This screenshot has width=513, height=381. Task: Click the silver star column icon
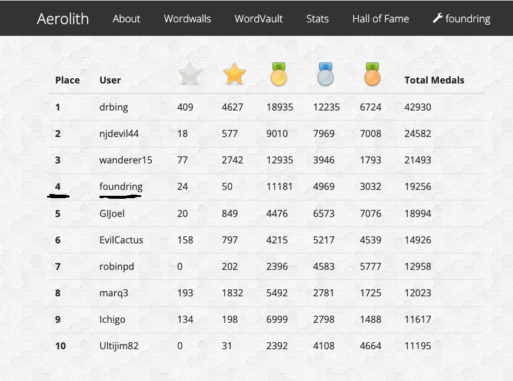click(190, 74)
